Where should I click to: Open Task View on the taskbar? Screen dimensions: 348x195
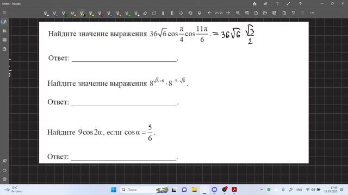[174, 190]
